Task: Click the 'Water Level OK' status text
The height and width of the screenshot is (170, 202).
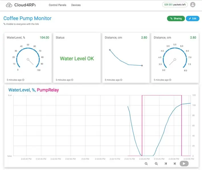Action: 77,58
